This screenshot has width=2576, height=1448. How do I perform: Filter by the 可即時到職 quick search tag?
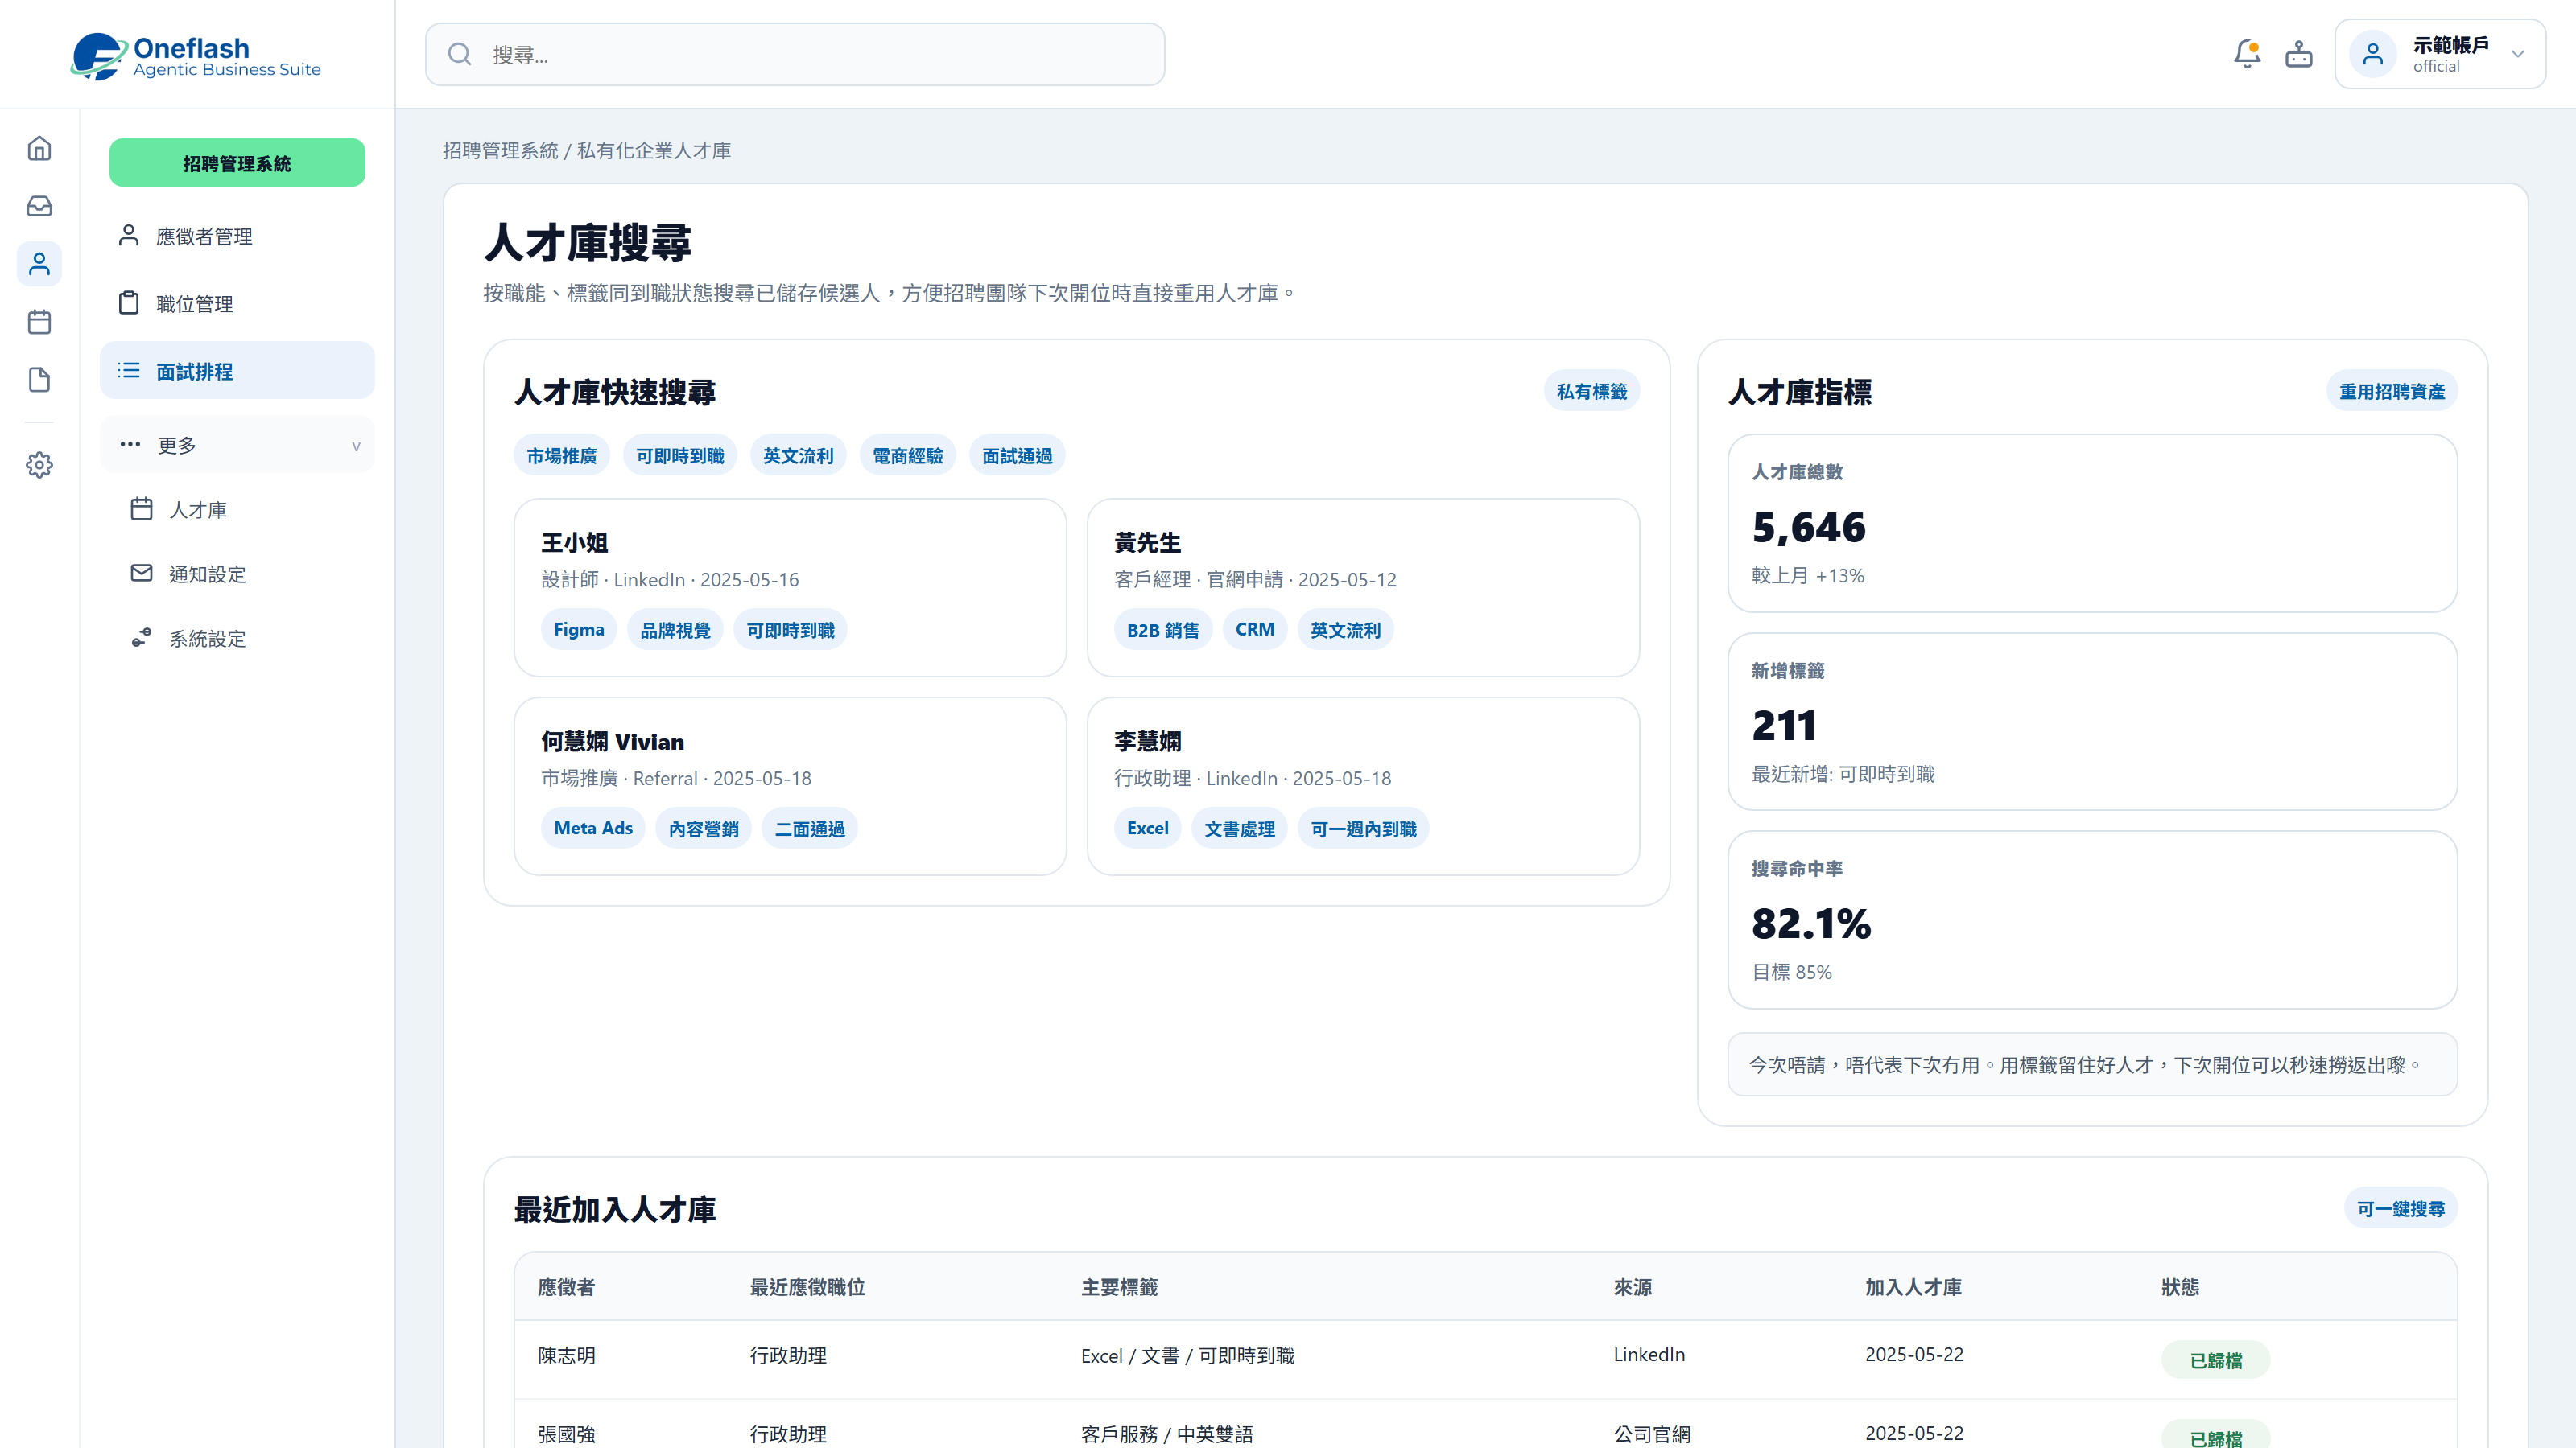point(680,455)
